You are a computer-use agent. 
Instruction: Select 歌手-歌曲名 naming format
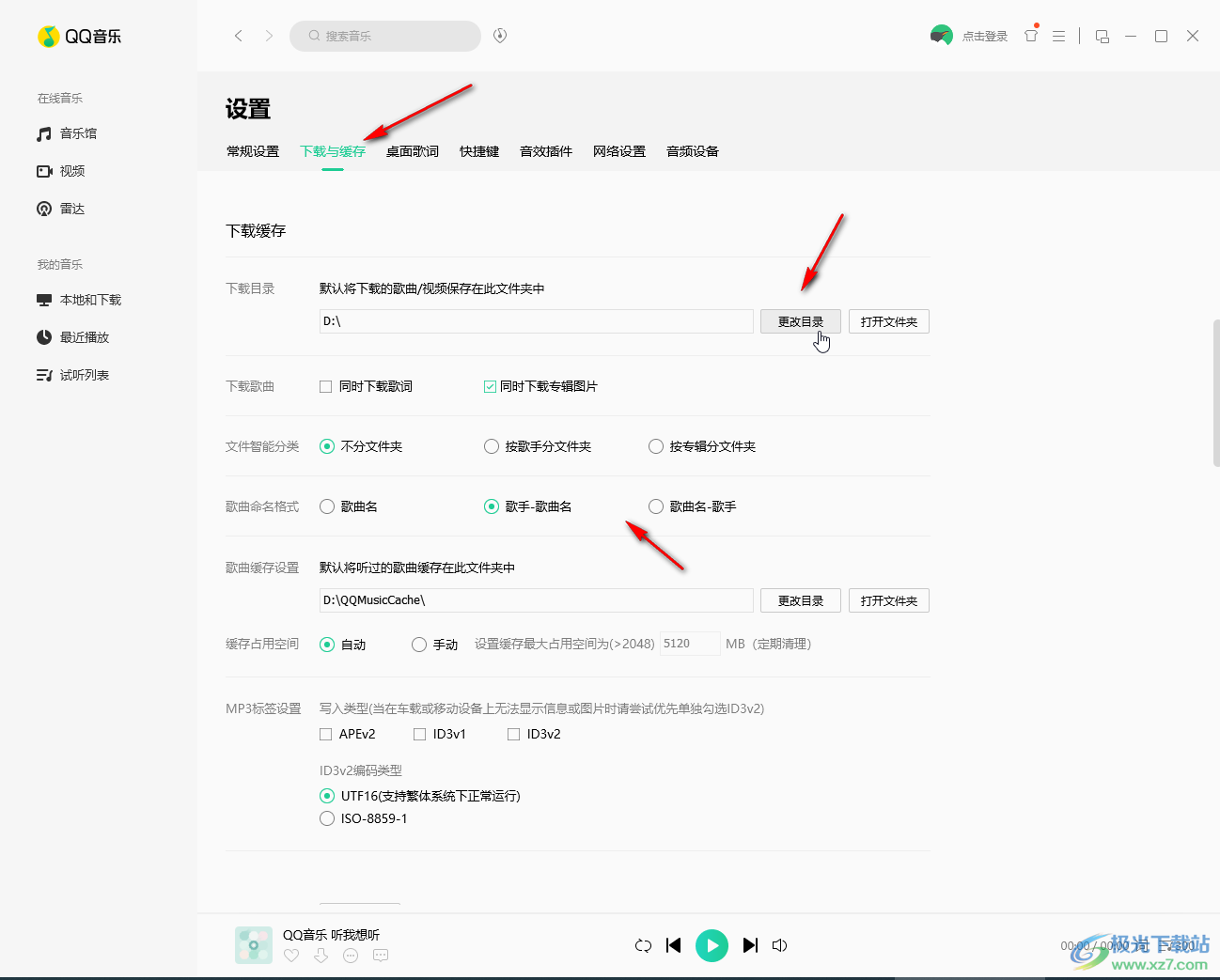pyautogui.click(x=492, y=506)
